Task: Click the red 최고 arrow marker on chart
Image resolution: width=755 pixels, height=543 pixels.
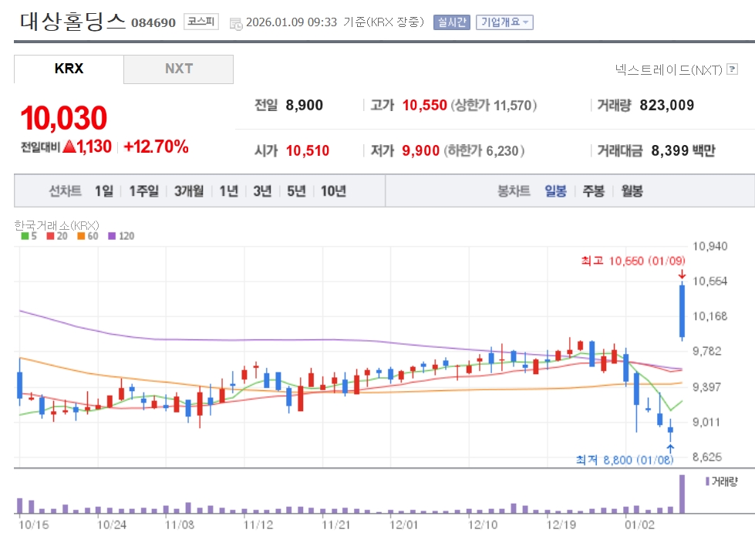Action: click(681, 275)
